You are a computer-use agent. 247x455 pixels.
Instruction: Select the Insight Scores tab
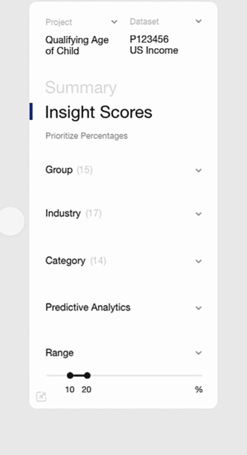tap(99, 112)
